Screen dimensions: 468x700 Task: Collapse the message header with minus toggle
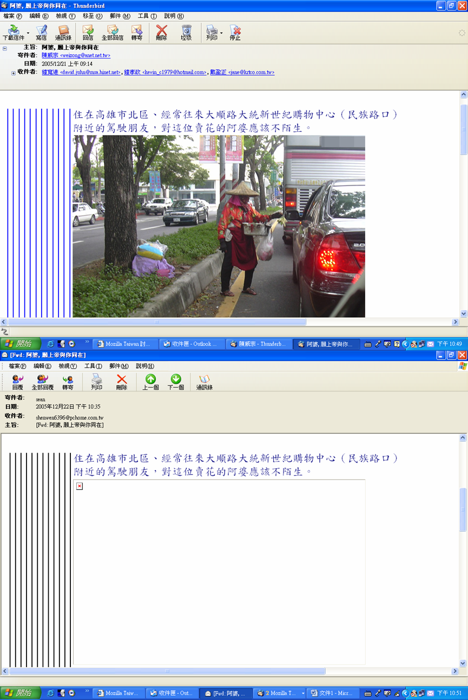(5, 48)
